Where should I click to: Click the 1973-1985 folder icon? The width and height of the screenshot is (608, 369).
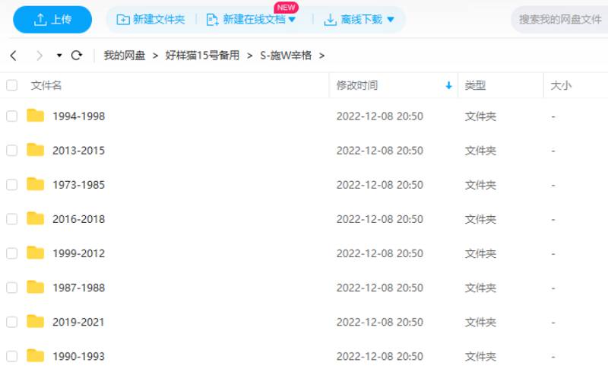[35, 184]
